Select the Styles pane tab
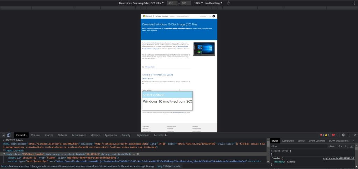The height and width of the screenshot is (169, 358). tap(275, 141)
